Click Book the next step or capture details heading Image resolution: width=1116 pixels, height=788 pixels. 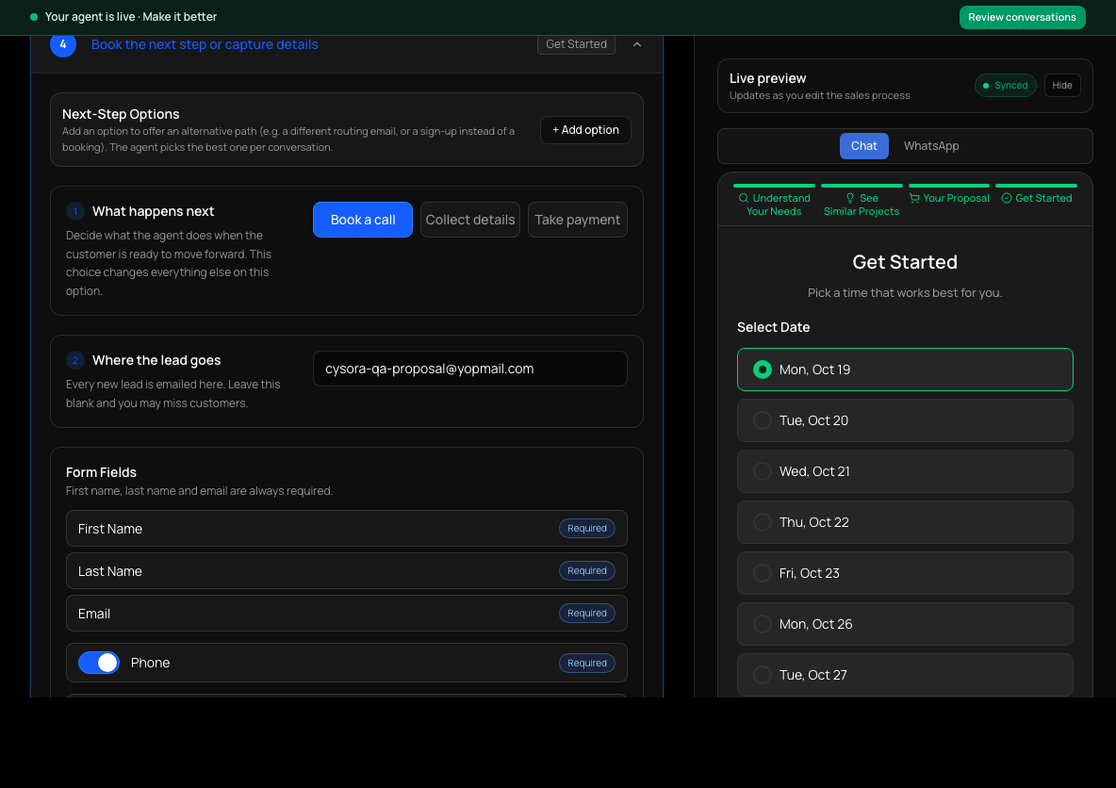(205, 44)
